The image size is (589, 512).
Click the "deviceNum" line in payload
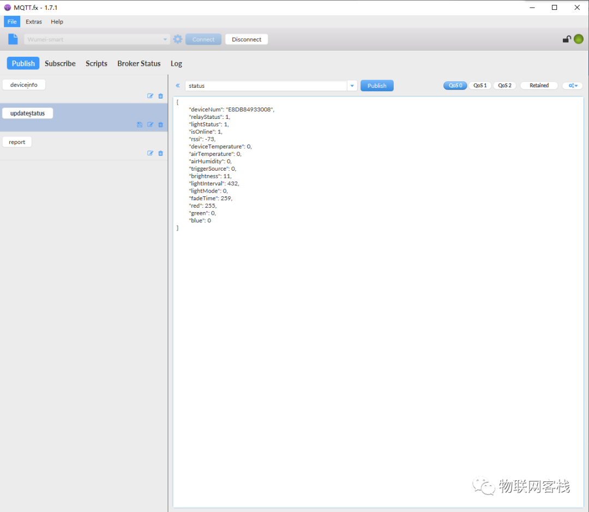point(231,109)
